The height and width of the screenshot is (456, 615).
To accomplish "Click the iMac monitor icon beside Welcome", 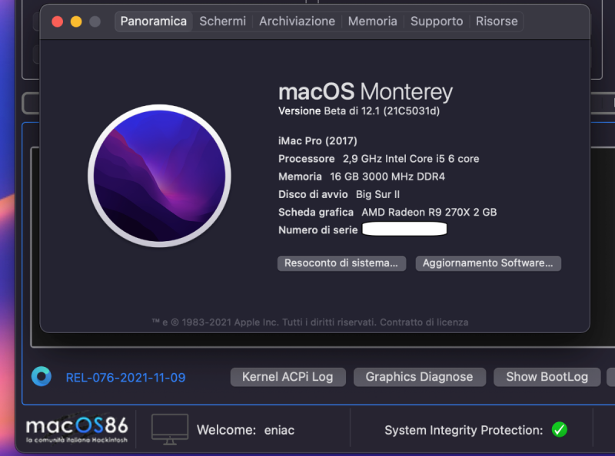I will point(170,429).
